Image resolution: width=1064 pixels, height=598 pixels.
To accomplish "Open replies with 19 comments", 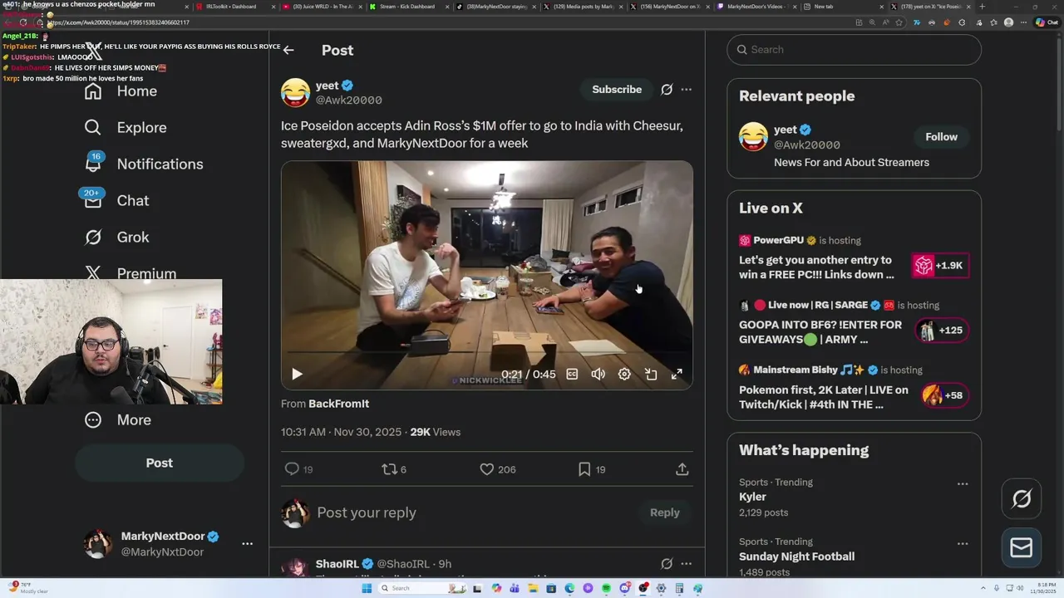I will 299,469.
